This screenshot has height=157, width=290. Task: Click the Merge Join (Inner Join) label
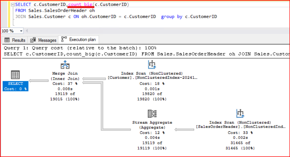tap(64, 76)
